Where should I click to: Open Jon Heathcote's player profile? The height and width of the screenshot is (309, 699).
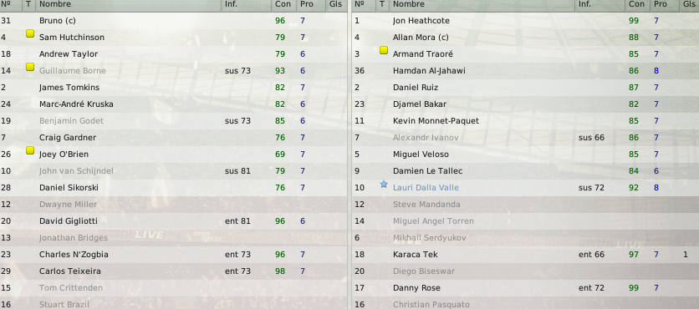click(421, 21)
